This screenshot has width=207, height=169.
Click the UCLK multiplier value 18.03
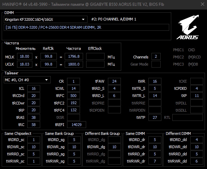coord(25,64)
